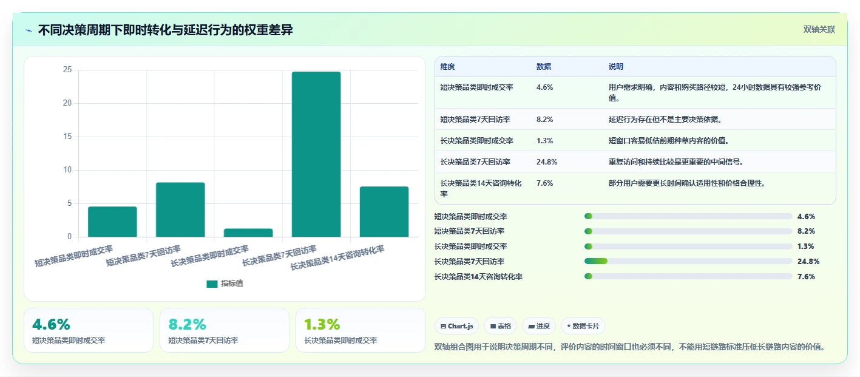
Task: Click the heading 不同决策周期下即时转化与延迟行为的权重差异
Action: coord(165,30)
